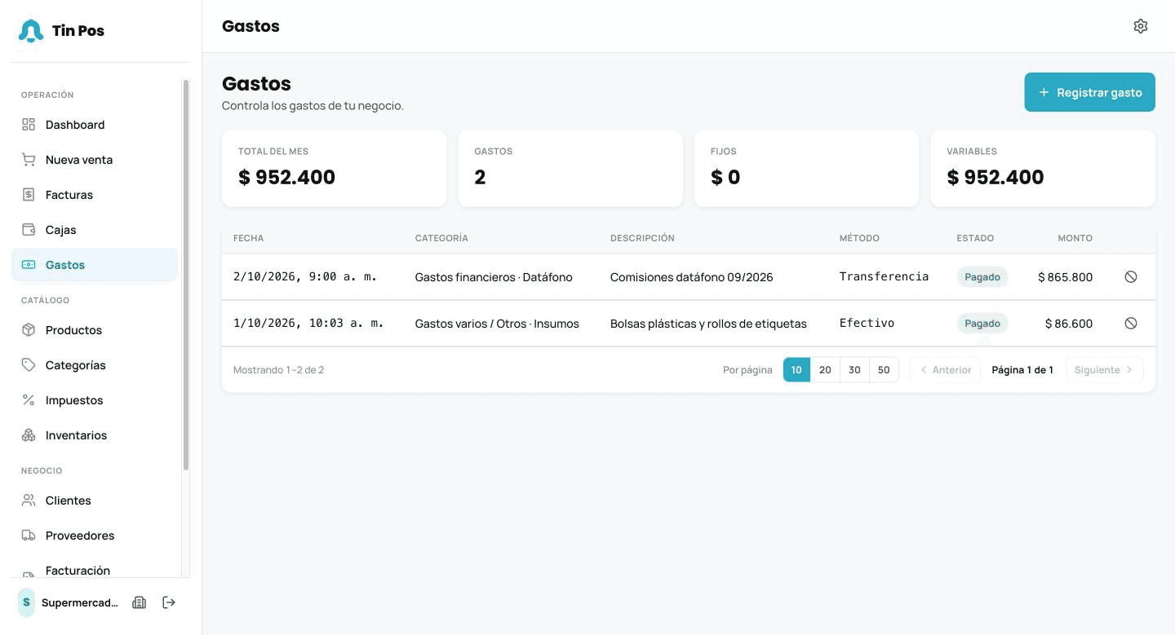The width and height of the screenshot is (1175, 635).
Task: Go to Nueva venta
Action: point(95,160)
